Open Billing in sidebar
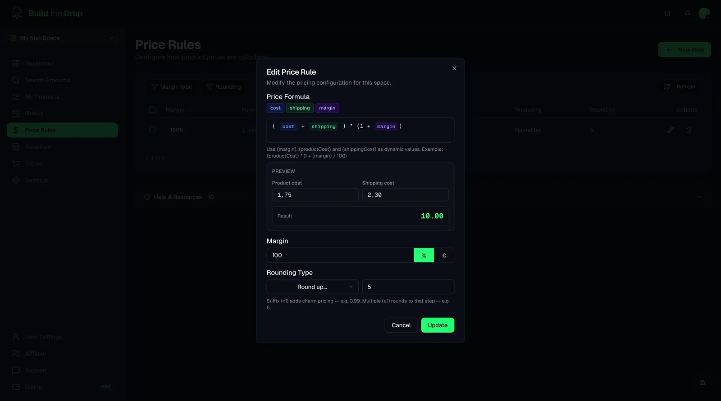This screenshot has width=721, height=401. click(x=62, y=387)
